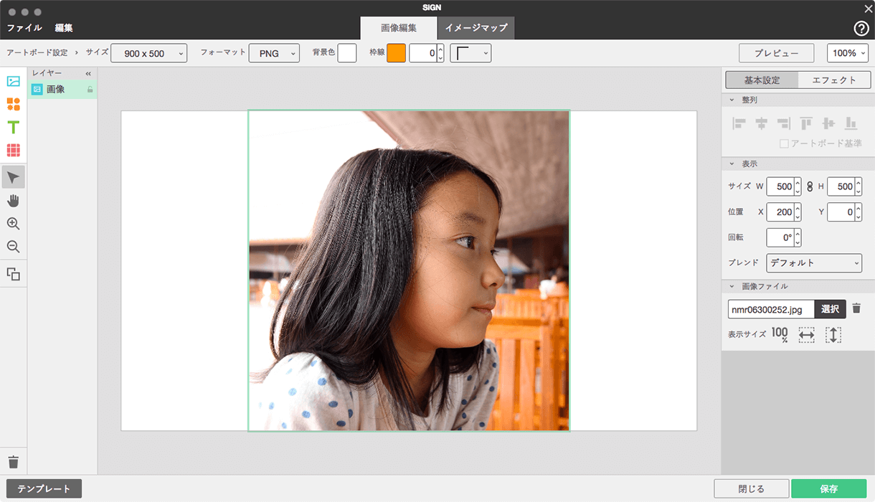Expand the ブレンド デフォルト dropdown

pyautogui.click(x=814, y=263)
